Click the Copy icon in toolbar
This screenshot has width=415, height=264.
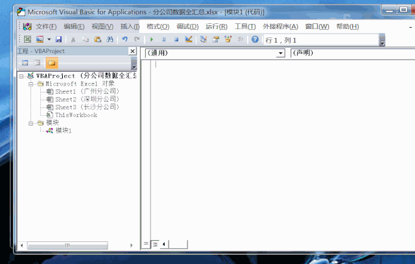coord(85,39)
